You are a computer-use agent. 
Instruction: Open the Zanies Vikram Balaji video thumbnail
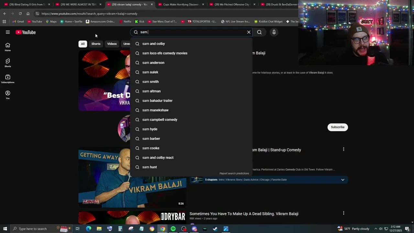(132, 177)
